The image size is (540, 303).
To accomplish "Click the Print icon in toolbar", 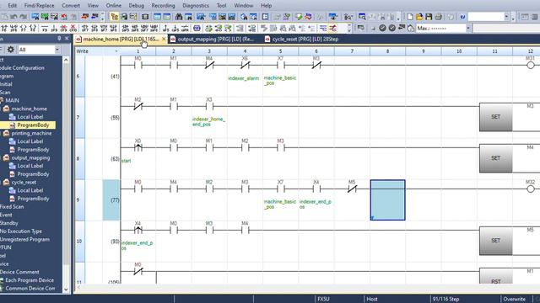I will pos(439,17).
